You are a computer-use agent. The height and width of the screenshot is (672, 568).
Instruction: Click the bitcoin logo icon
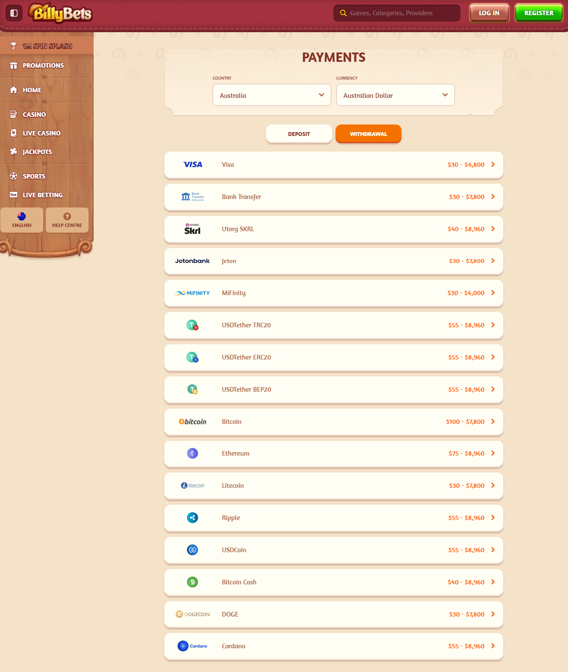[193, 422]
